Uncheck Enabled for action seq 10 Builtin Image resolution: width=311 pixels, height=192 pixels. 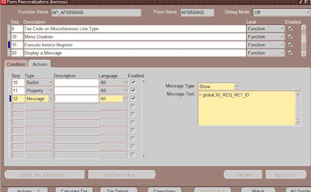pos(133,82)
